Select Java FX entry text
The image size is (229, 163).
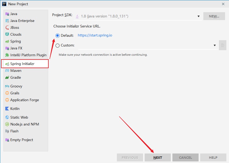16,48
